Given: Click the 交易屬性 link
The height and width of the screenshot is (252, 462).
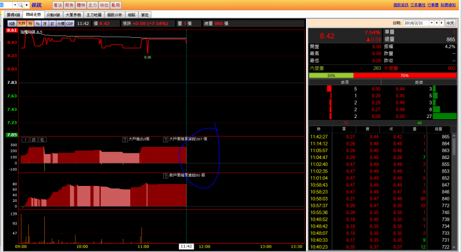Looking at the screenshot, I should [x=418, y=5].
